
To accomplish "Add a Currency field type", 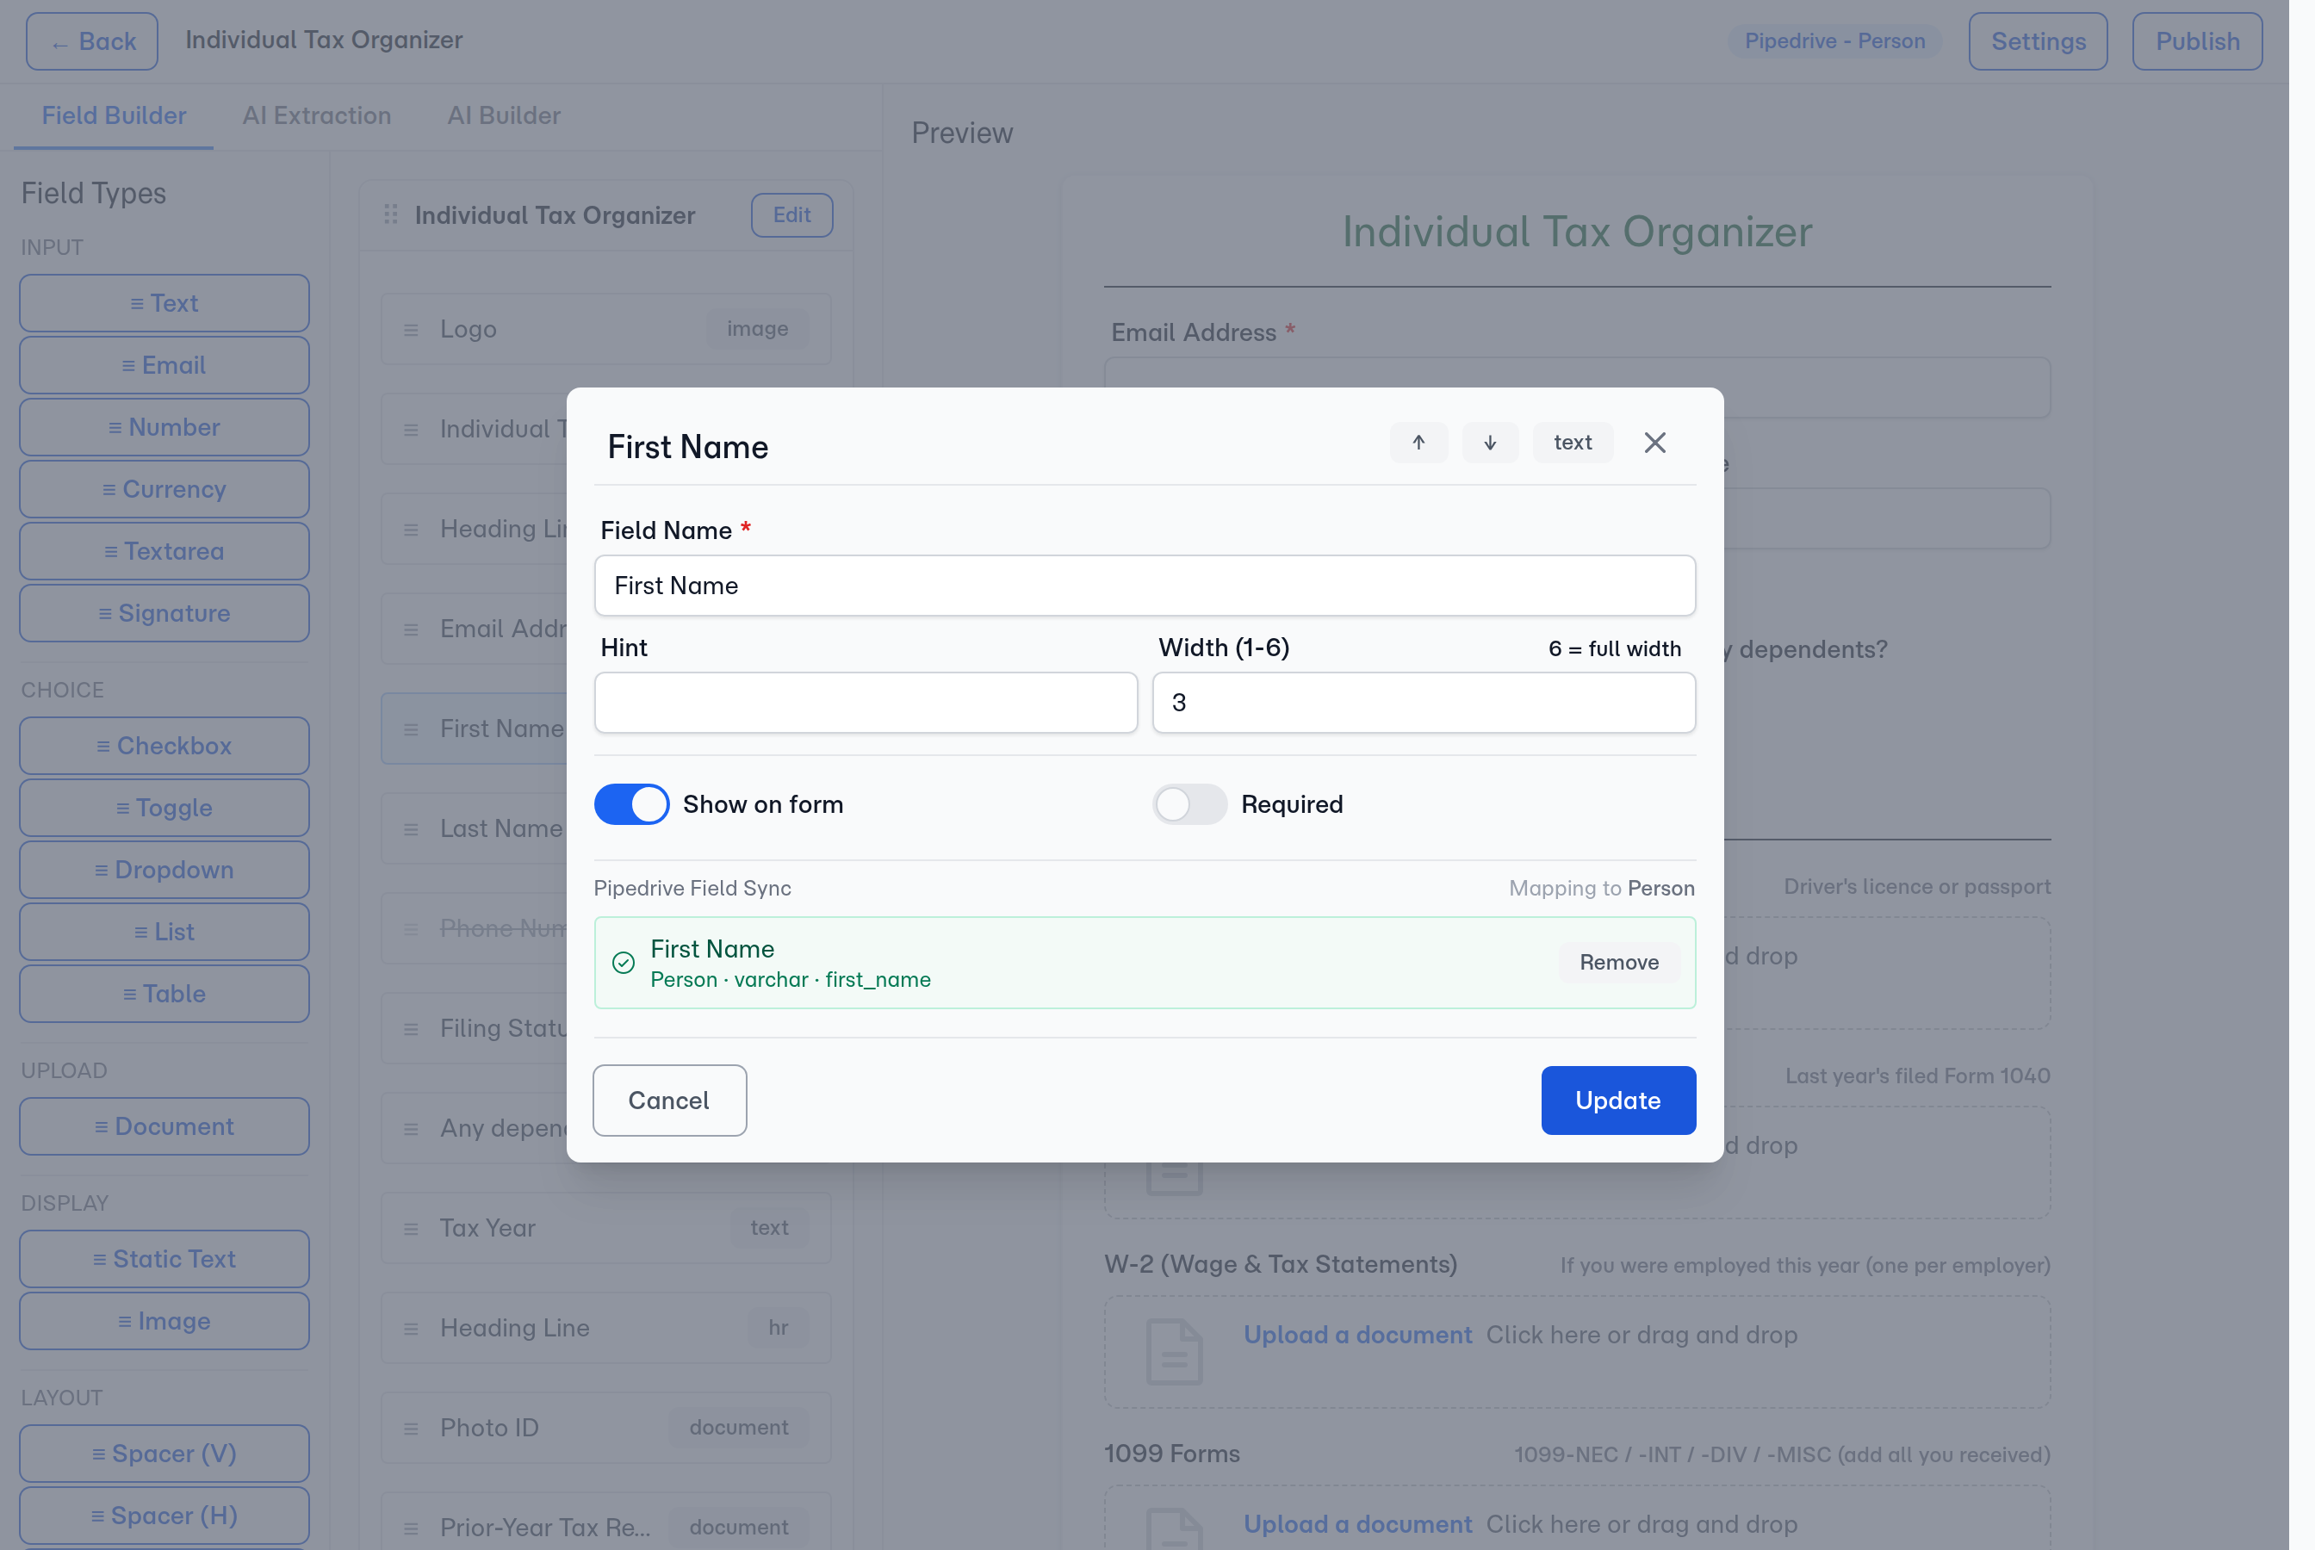I will (164, 489).
